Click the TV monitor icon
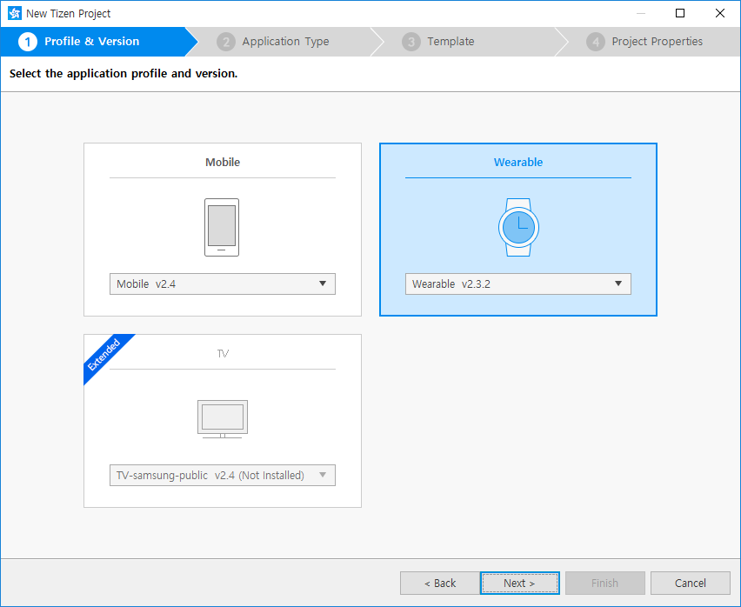Image resolution: width=741 pixels, height=607 pixels. click(x=222, y=418)
